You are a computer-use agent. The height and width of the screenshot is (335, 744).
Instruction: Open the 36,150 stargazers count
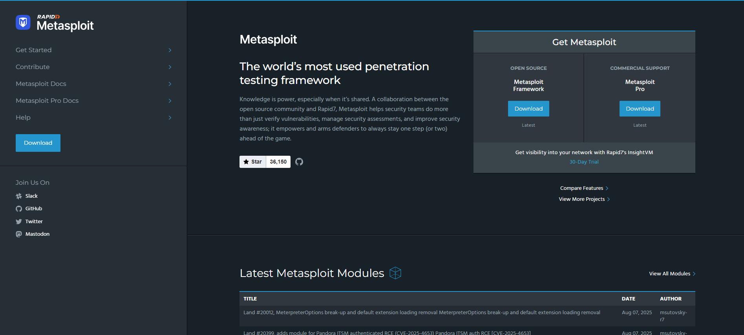278,162
